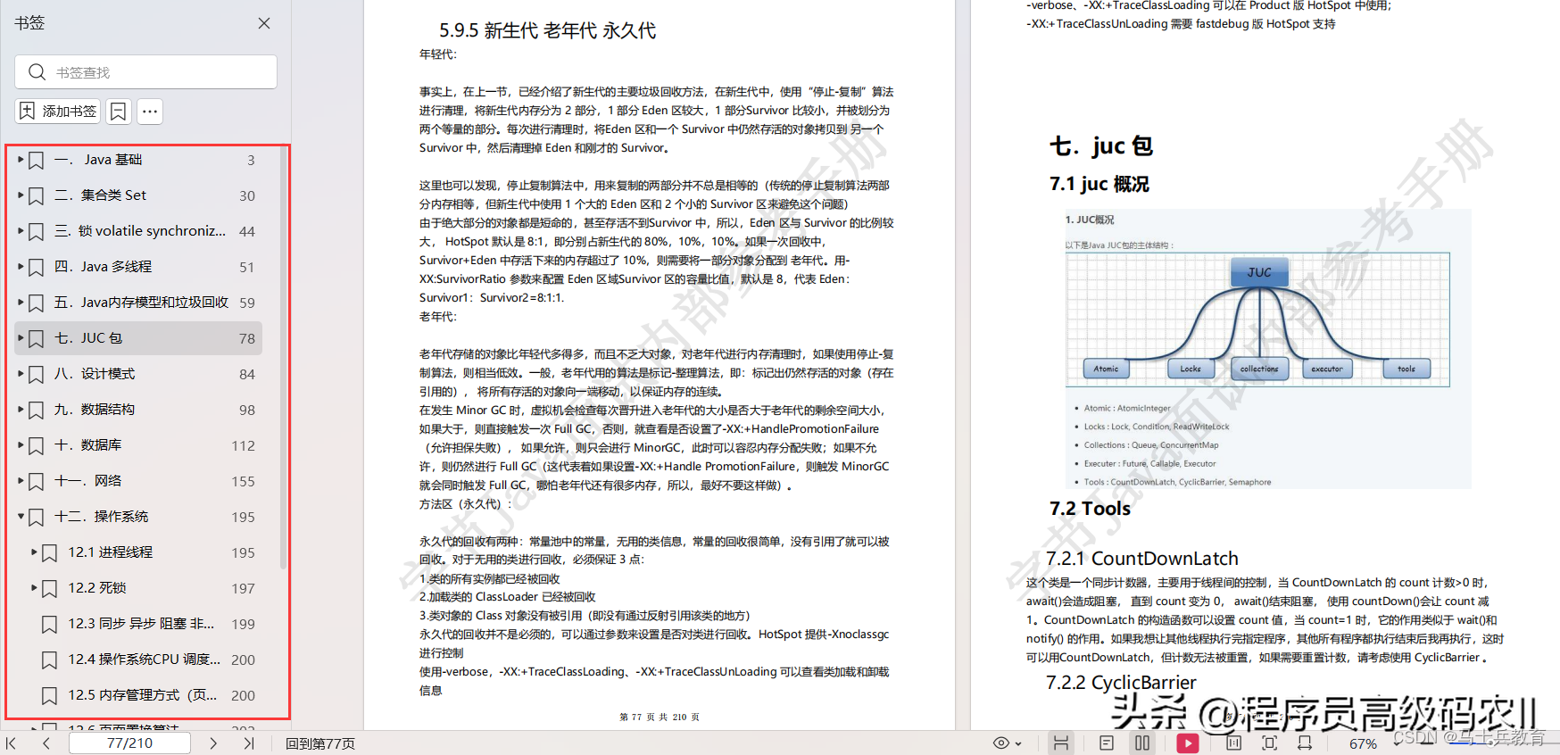
Task: Expand the 12.1 进程线程 sub-bookmark
Action: point(35,552)
